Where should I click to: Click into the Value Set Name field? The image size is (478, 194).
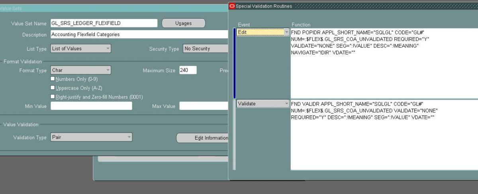tap(104, 23)
